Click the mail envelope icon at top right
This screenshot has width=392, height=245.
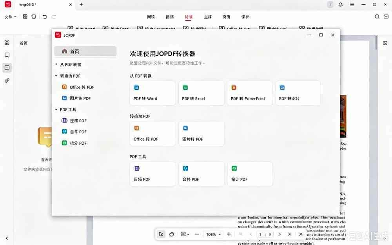[x=386, y=16]
